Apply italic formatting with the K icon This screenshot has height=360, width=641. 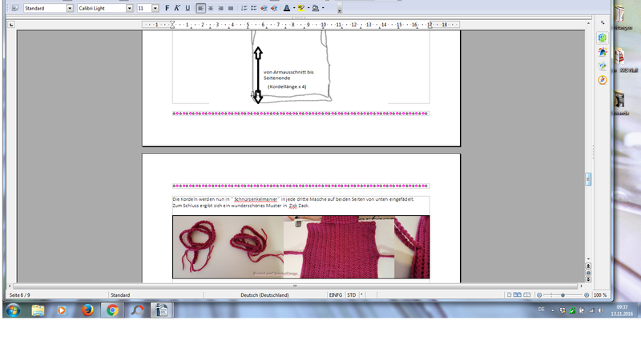pyautogui.click(x=177, y=8)
